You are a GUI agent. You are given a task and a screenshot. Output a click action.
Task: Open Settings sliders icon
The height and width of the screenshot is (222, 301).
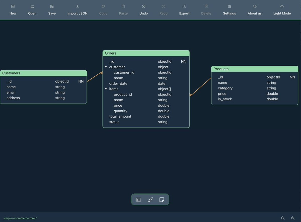(x=229, y=6)
